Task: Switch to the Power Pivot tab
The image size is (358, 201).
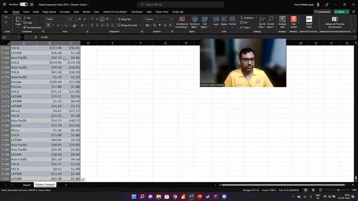Action: point(162,12)
